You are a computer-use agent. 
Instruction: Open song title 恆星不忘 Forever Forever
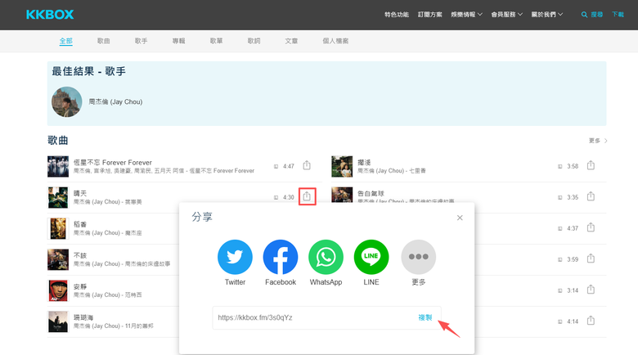point(113,162)
